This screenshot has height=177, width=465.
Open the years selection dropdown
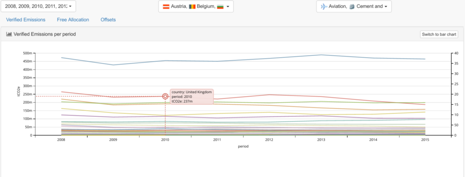coord(38,6)
